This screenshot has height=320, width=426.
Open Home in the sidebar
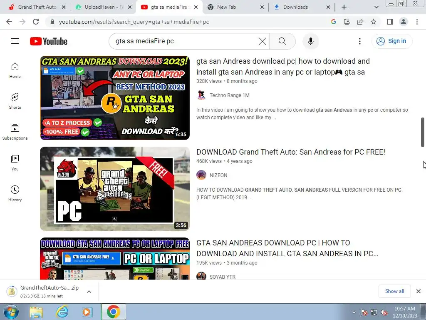15,70
